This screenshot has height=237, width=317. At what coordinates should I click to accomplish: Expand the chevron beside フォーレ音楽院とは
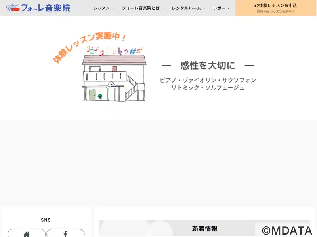pyautogui.click(x=163, y=8)
